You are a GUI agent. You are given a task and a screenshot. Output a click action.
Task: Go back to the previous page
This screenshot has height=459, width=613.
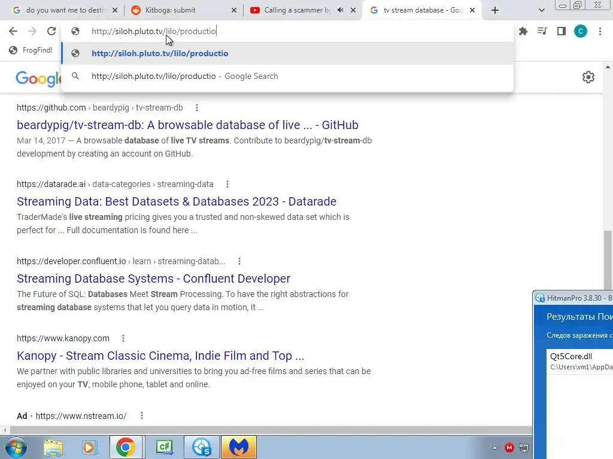point(13,31)
